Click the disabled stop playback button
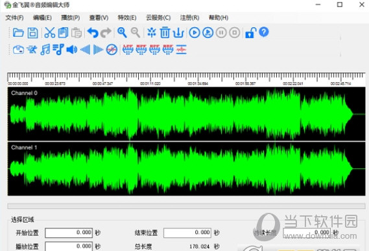This screenshot has width=369, height=251. coord(235,32)
